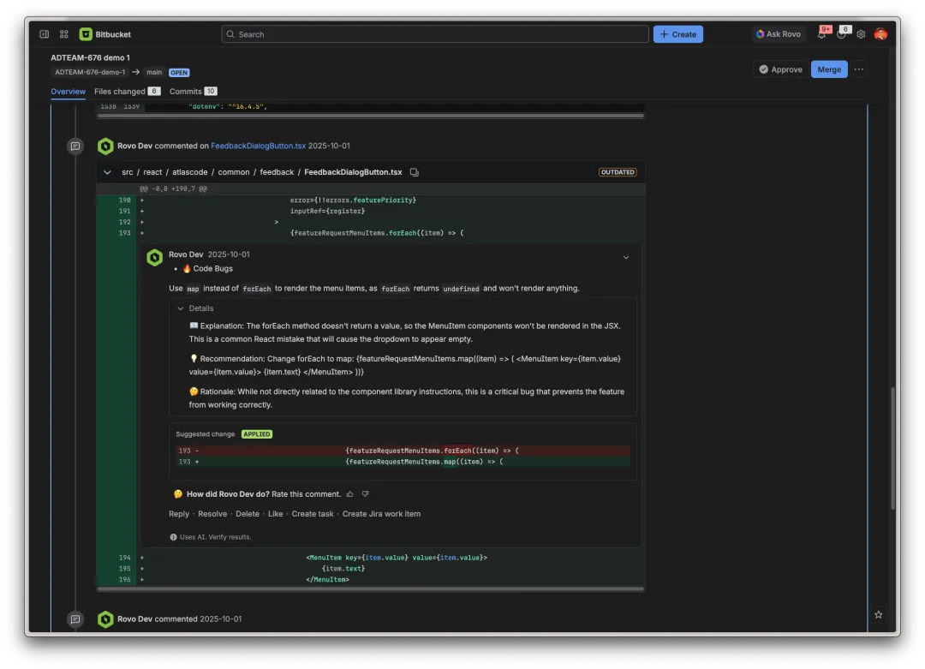Click Resolve under the comment
Viewport: 925px width, 669px height.
[212, 514]
